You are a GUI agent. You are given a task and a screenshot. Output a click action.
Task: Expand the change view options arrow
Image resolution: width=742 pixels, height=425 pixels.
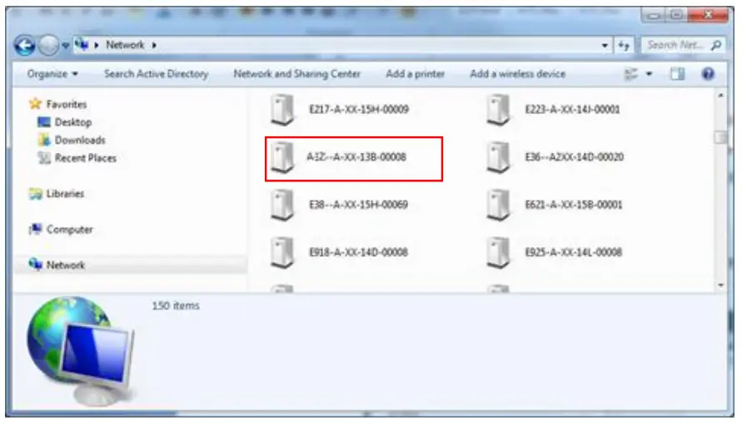(x=650, y=74)
